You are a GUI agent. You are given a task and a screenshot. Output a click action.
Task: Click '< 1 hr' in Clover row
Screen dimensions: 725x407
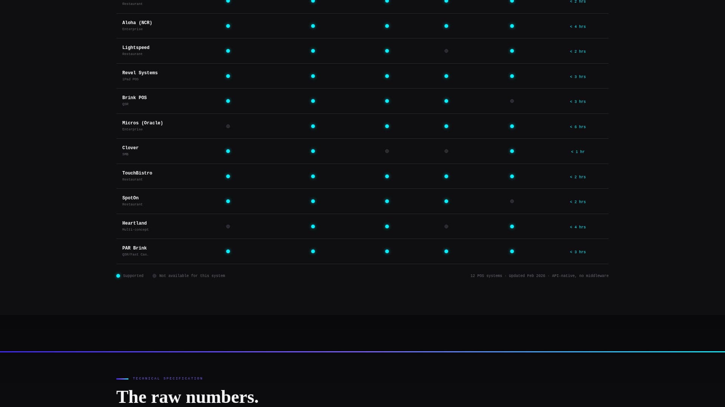pos(578,152)
